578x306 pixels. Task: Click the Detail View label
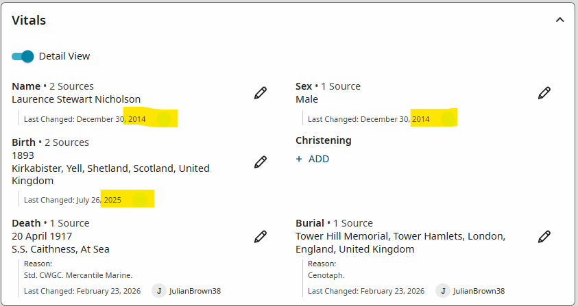coord(64,56)
